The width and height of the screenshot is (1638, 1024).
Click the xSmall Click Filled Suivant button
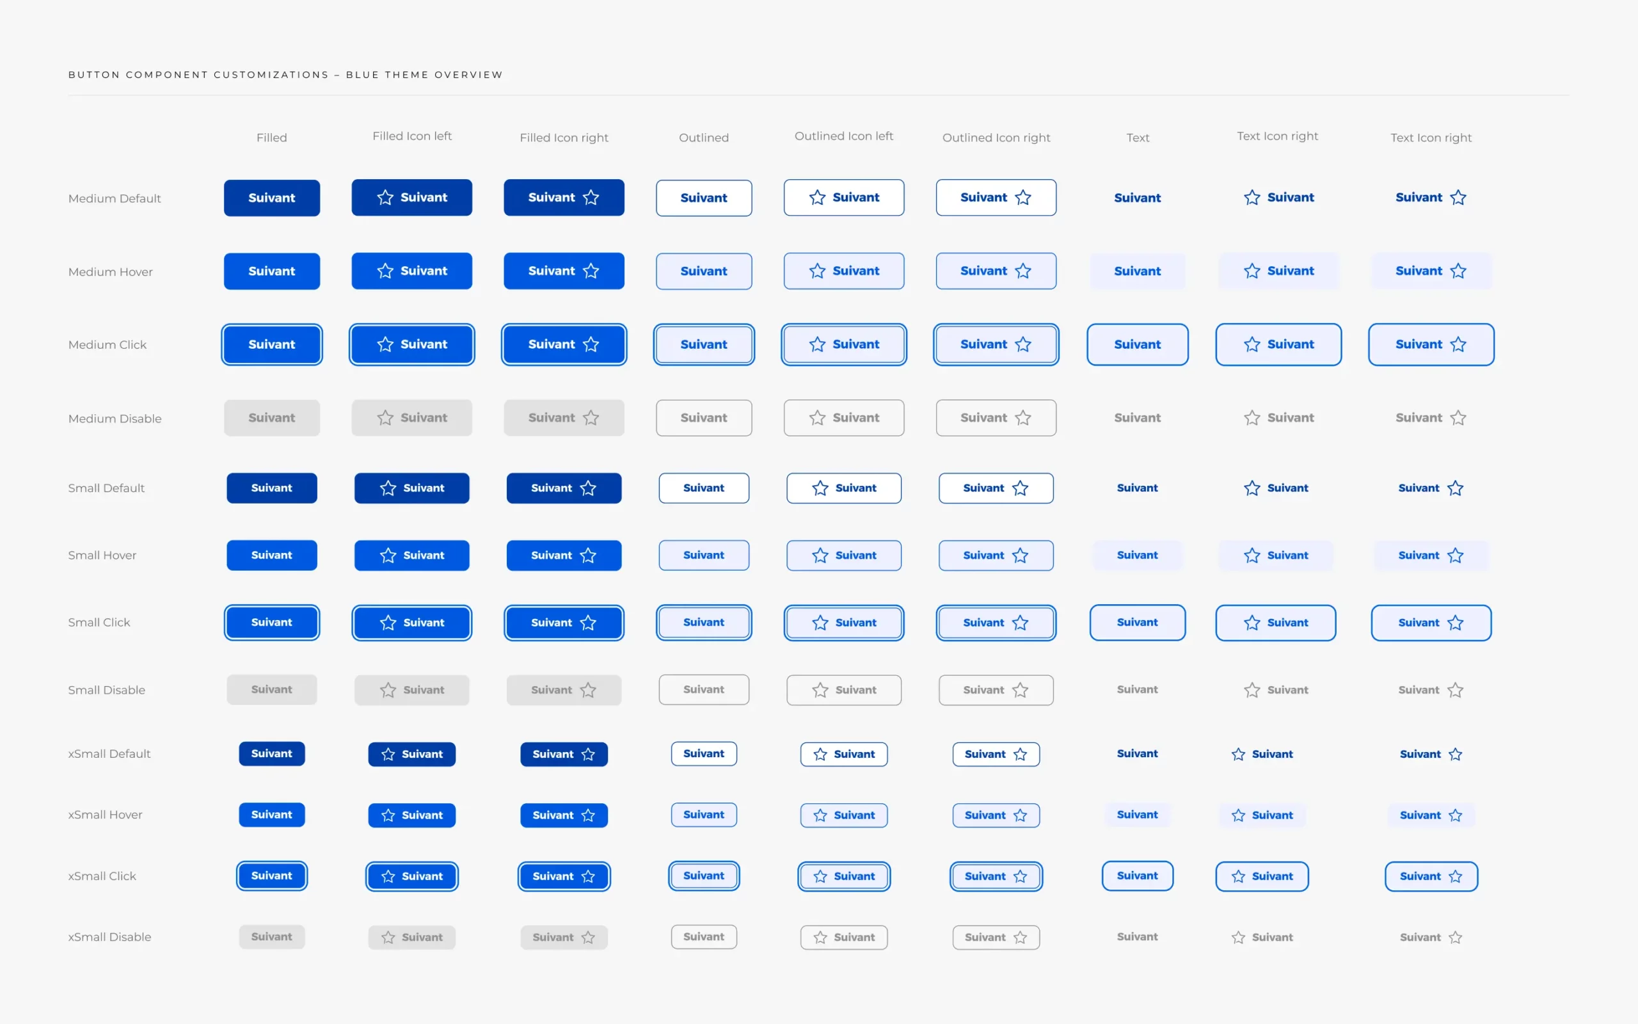click(272, 876)
